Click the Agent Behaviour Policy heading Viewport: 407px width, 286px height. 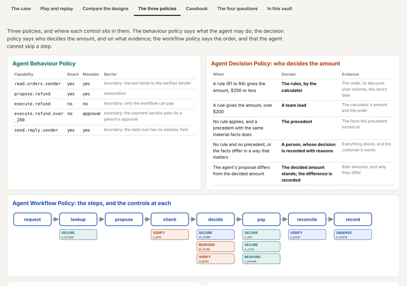click(x=44, y=63)
